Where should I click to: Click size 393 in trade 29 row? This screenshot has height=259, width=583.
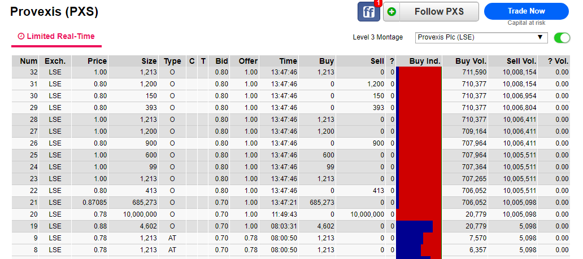click(151, 108)
